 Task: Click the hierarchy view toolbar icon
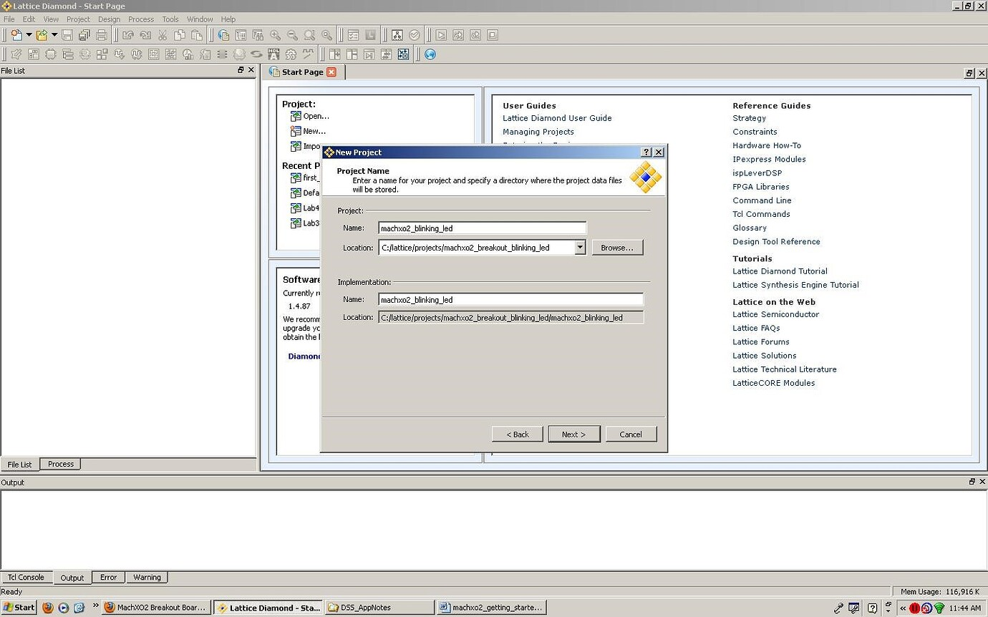coord(397,35)
